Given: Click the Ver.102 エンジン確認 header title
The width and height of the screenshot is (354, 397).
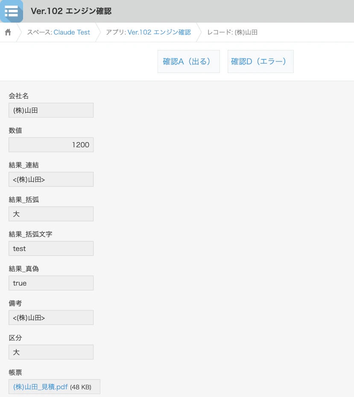Looking at the screenshot, I should coord(71,11).
